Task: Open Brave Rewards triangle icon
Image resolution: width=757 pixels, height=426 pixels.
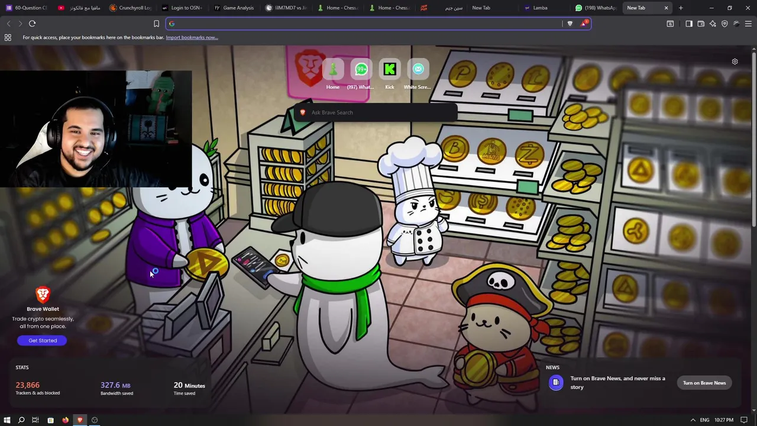Action: (x=584, y=23)
